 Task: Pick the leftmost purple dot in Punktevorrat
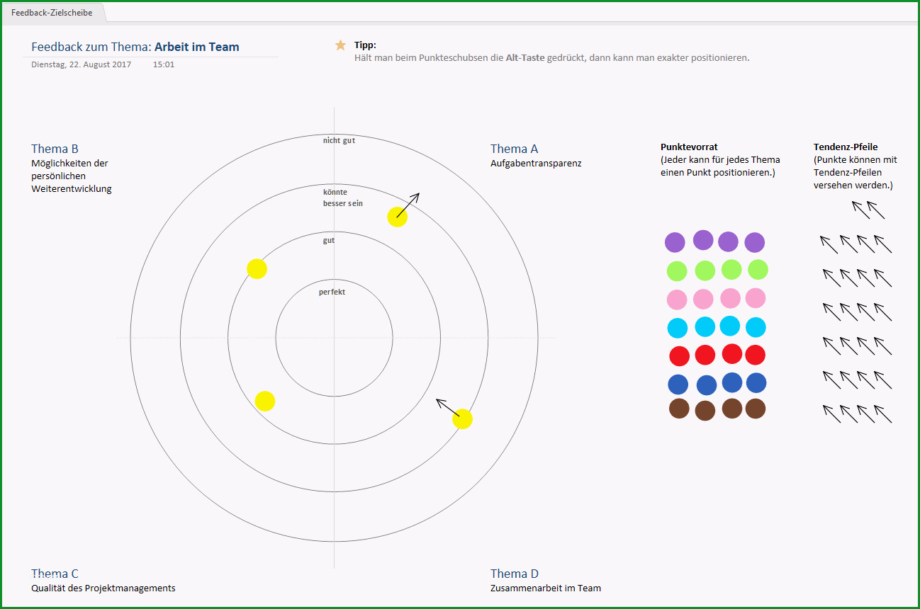click(x=675, y=242)
